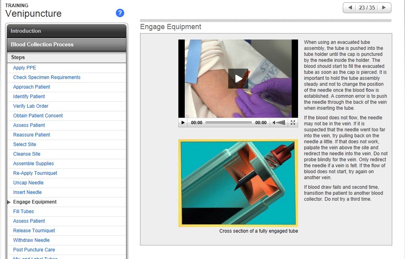This screenshot has height=259, width=405.
Task: Open the Apply PPE step
Action: click(24, 68)
